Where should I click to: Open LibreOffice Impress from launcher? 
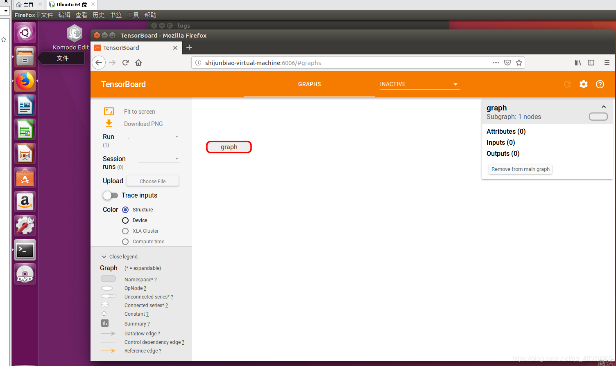[25, 153]
